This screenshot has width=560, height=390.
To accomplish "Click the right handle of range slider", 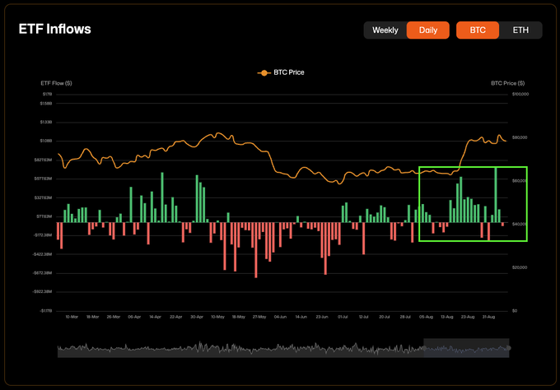I will click(x=509, y=348).
